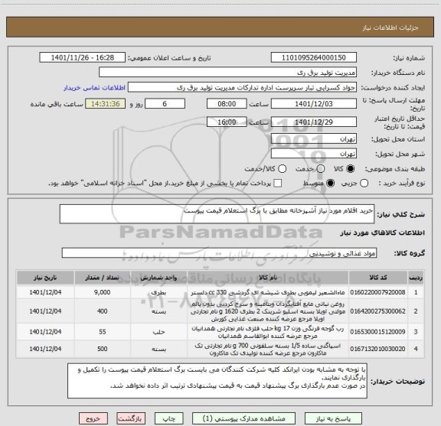Image resolution: width=441 pixels, height=426 pixels.
Task: Click need date of row 1
Action: pos(45,292)
